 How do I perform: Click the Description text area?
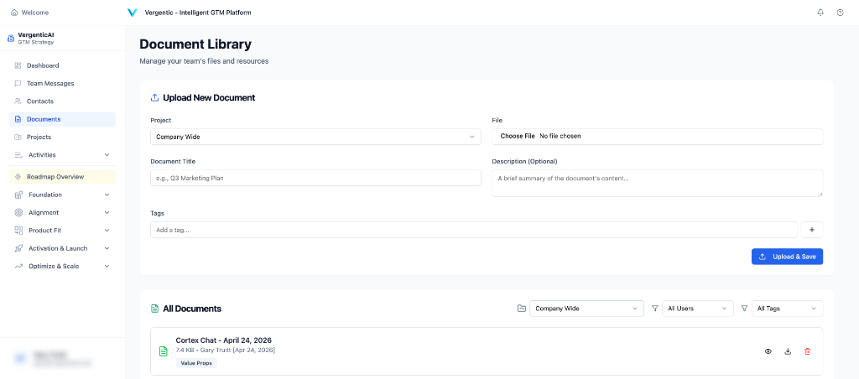(x=658, y=183)
